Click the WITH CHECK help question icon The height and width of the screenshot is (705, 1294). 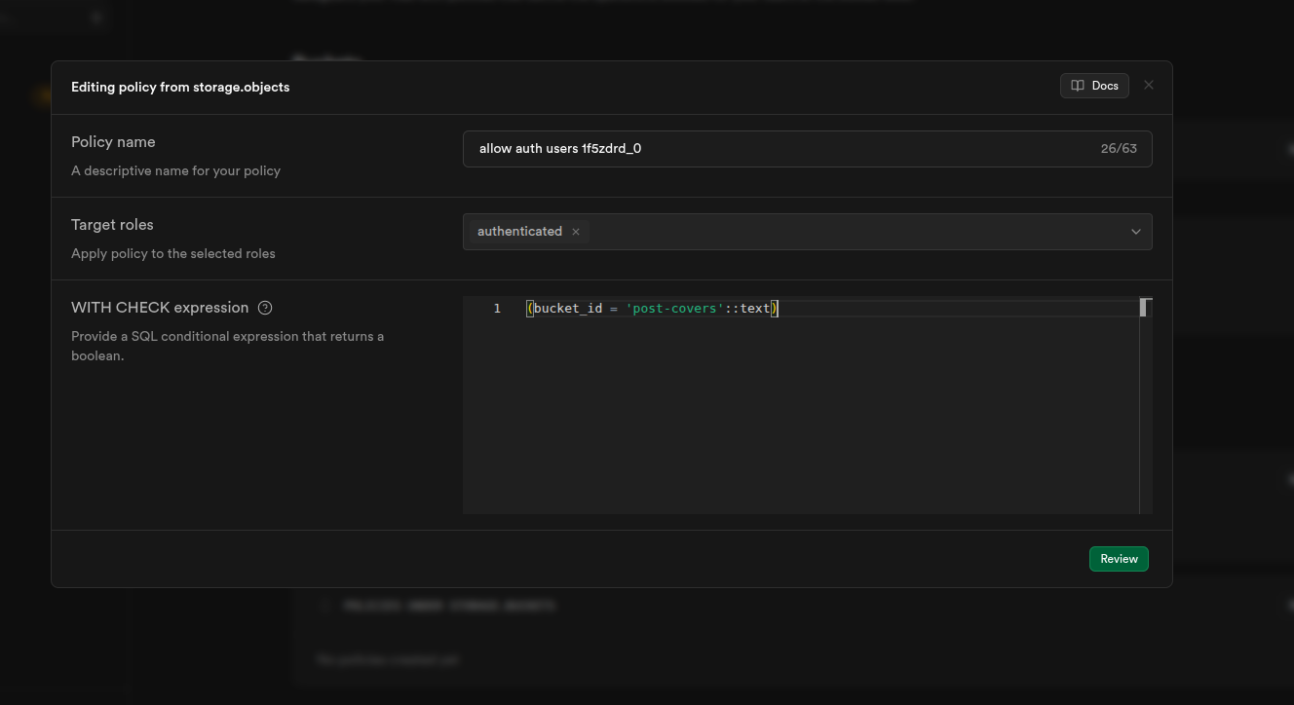point(265,308)
